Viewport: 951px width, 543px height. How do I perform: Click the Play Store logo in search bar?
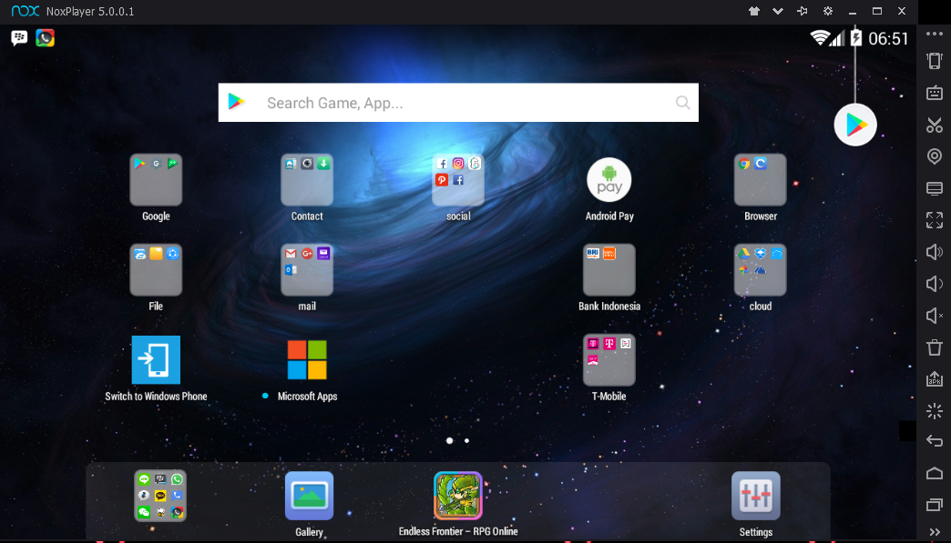(237, 102)
